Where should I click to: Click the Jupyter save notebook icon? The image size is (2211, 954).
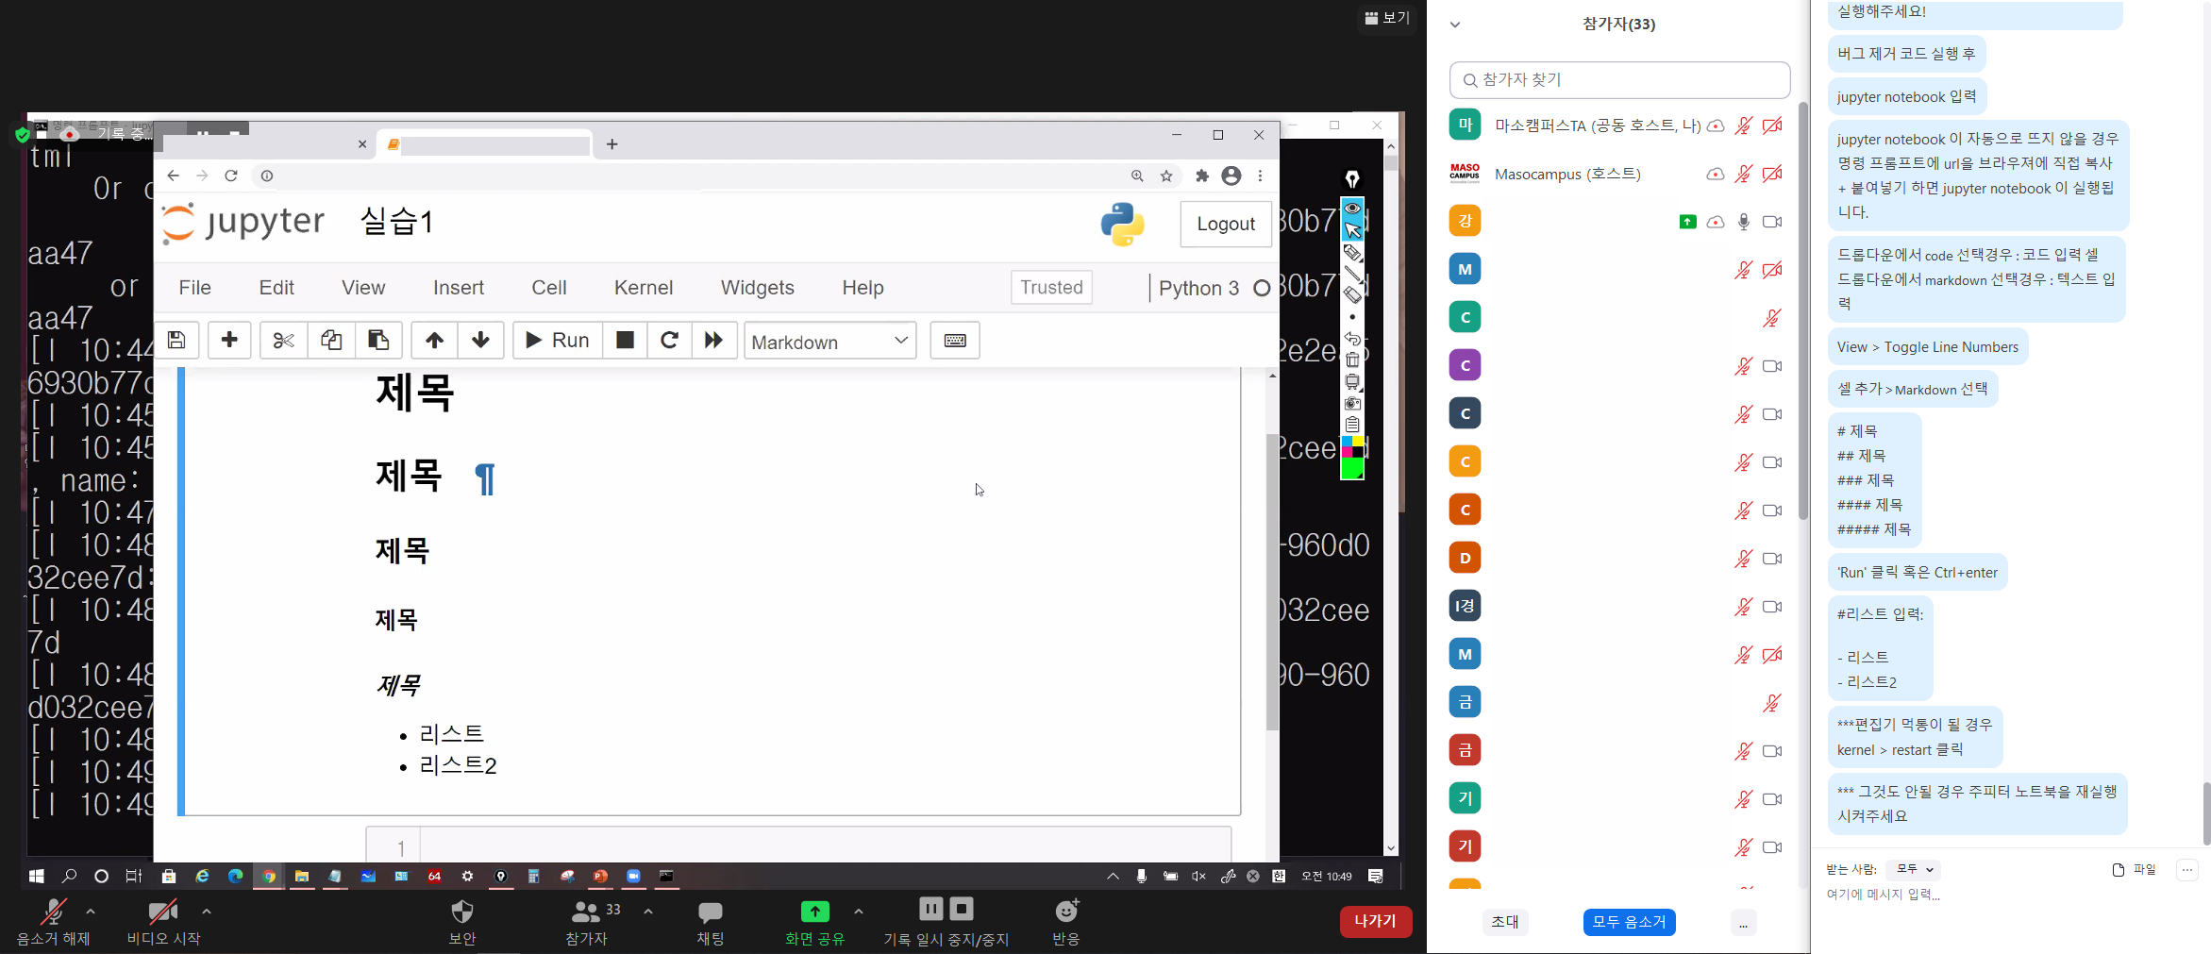tap(176, 341)
